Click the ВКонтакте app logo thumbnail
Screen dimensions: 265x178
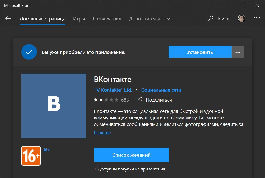[x=54, y=106]
